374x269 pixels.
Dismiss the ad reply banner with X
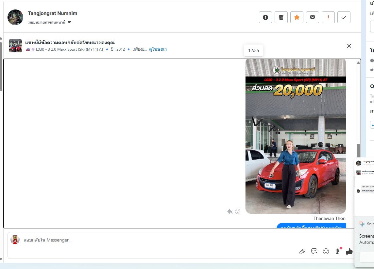[x=349, y=46]
